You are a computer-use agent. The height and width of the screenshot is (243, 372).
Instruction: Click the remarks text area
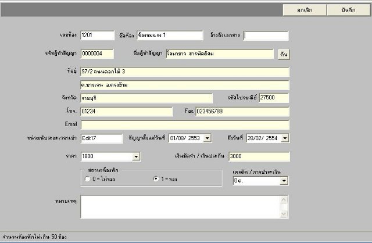tap(181, 207)
